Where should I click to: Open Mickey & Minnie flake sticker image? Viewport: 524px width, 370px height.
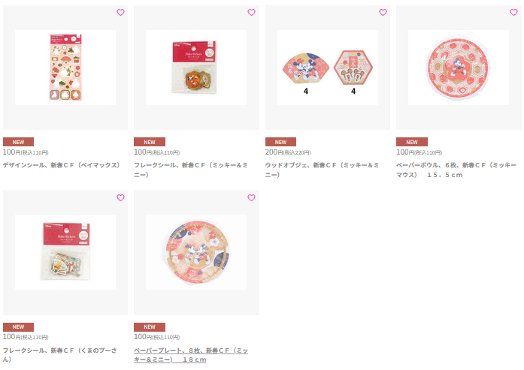[196, 68]
